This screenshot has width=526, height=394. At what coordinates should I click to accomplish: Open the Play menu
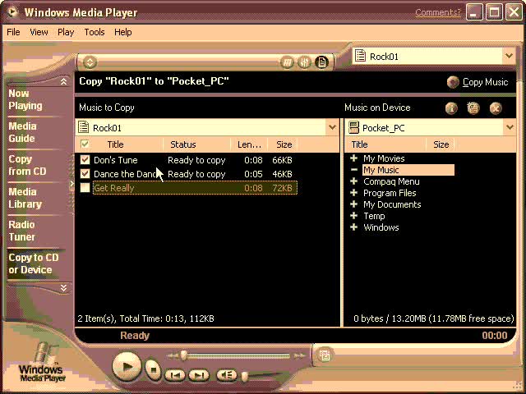coord(66,32)
